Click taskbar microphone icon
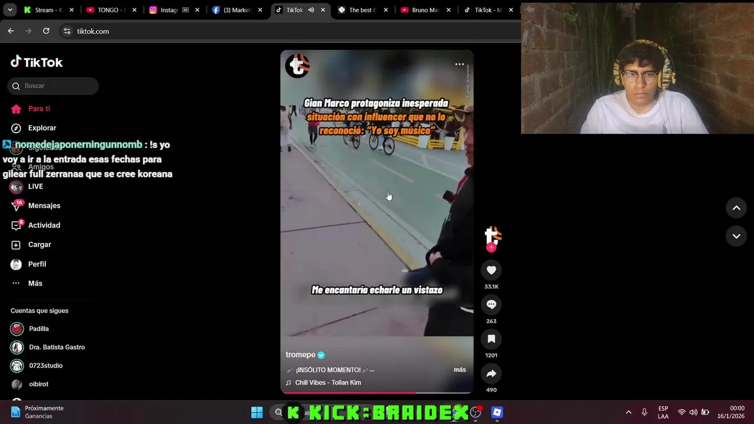The image size is (754, 424). tap(644, 412)
